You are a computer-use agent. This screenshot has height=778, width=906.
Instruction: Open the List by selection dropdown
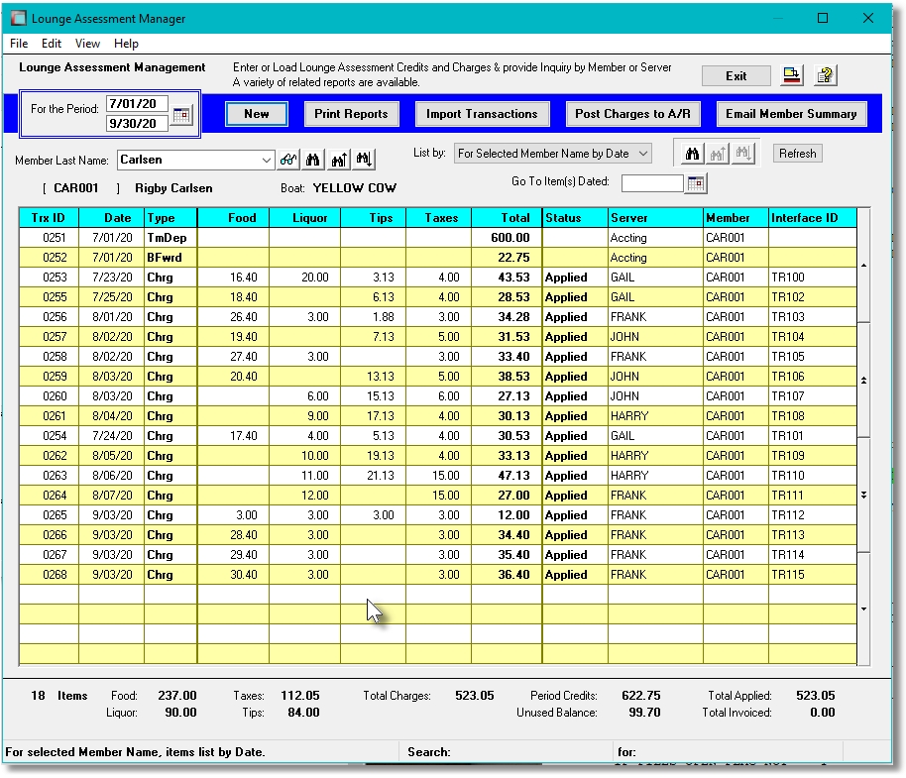[642, 153]
